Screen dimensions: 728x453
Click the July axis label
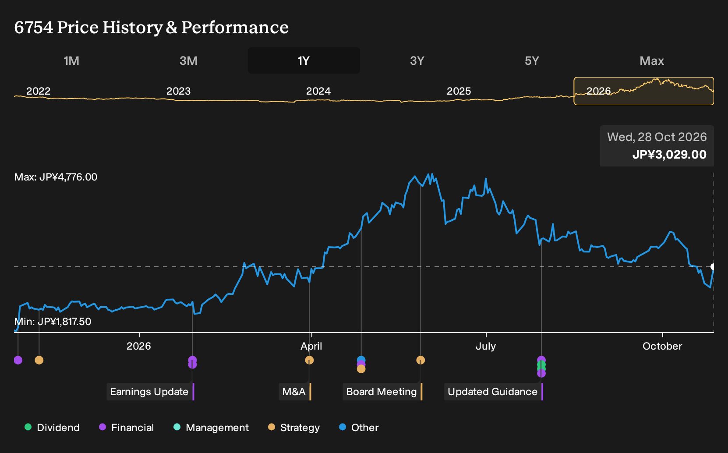pyautogui.click(x=486, y=346)
